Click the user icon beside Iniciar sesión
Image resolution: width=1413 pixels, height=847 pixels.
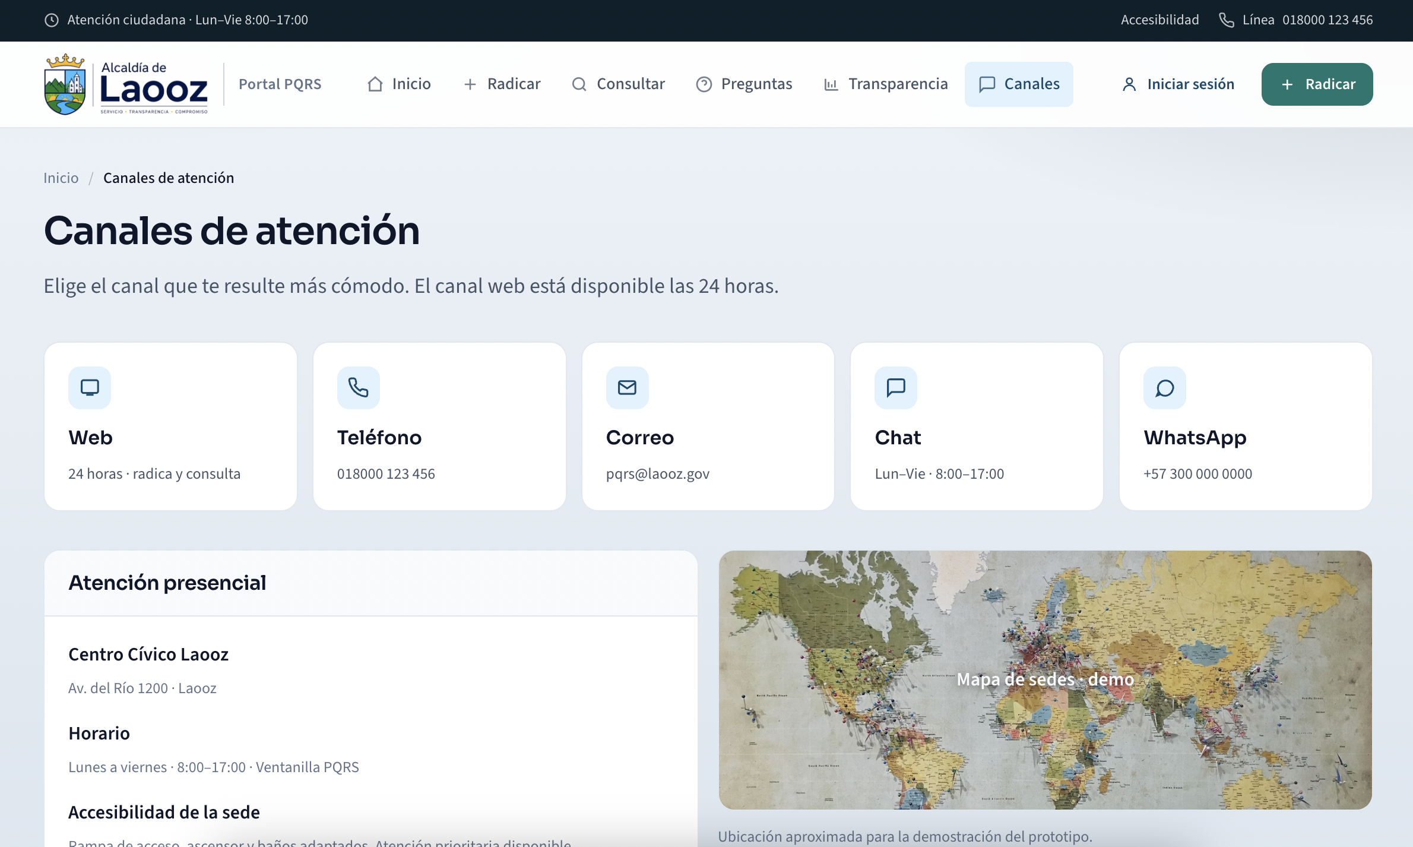pos(1129,84)
